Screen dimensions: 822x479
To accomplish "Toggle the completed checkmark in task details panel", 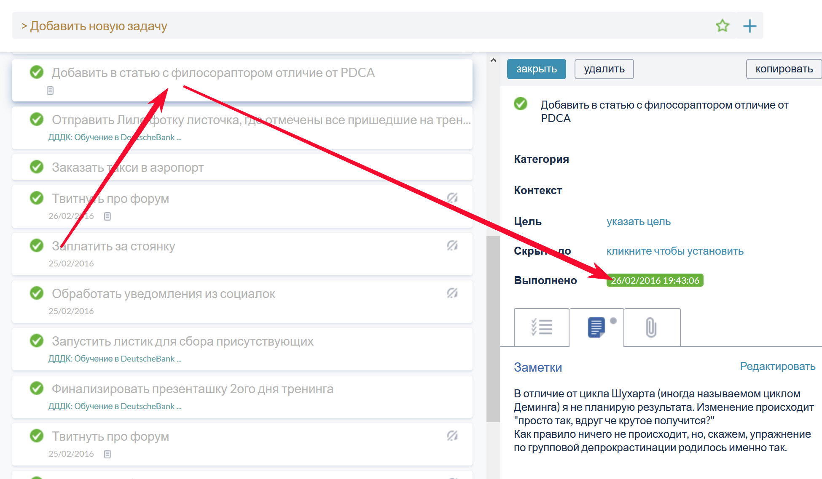I will pos(521,104).
